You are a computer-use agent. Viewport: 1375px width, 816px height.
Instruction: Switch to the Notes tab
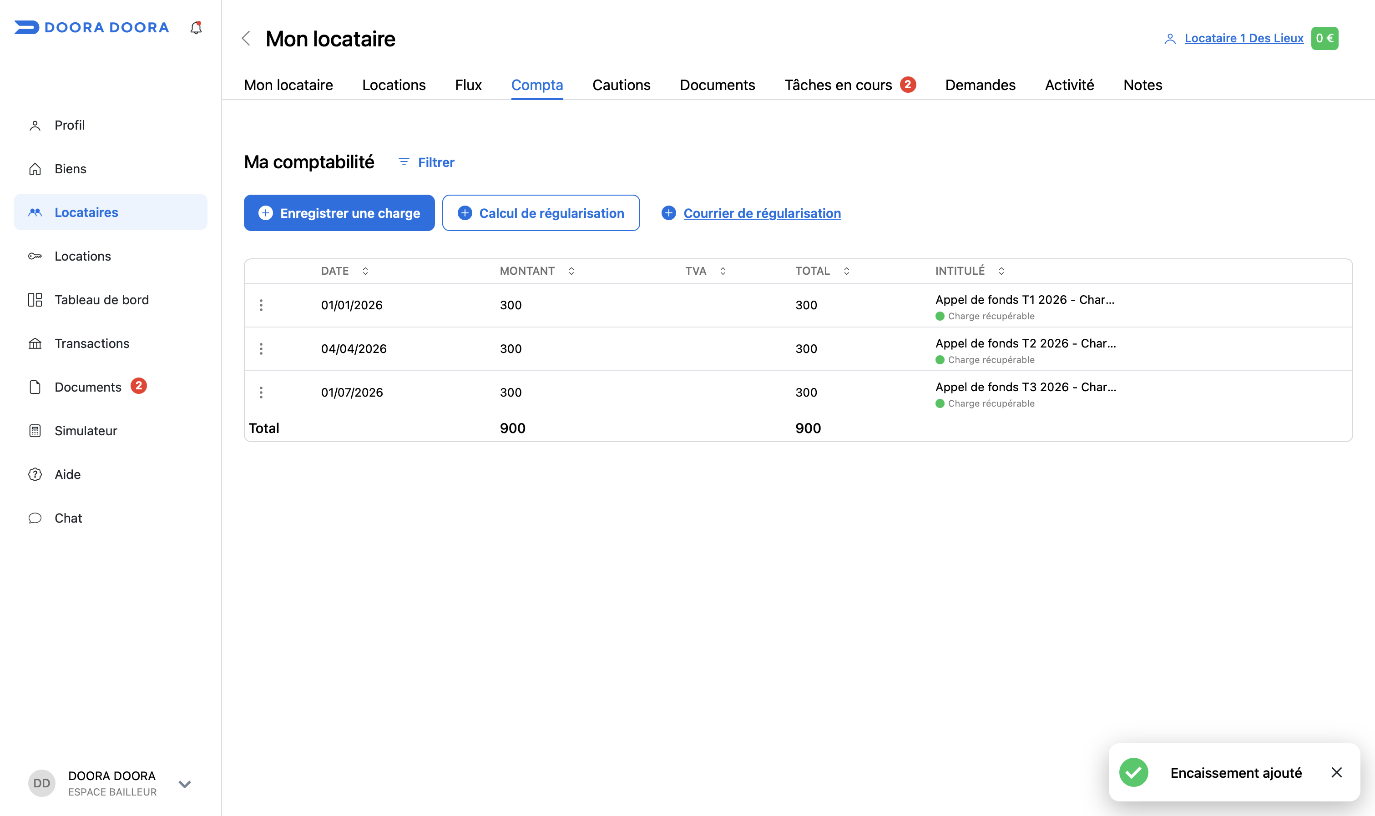[x=1142, y=85]
